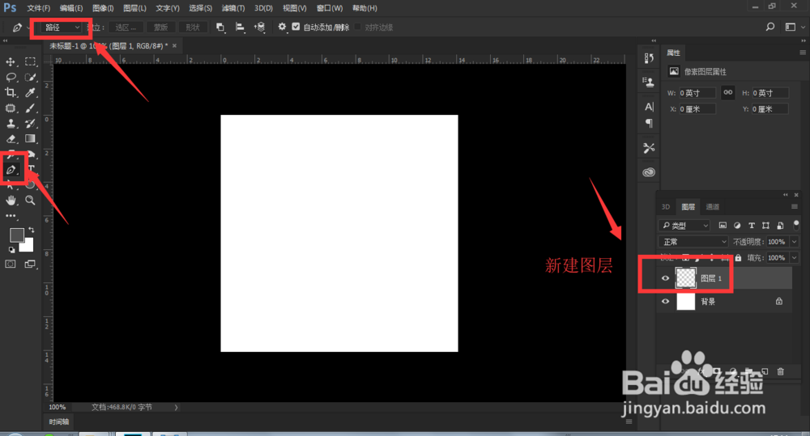Screen dimensions: 810x436
Task: Open the Layers panel flyout menu
Action: coord(795,206)
